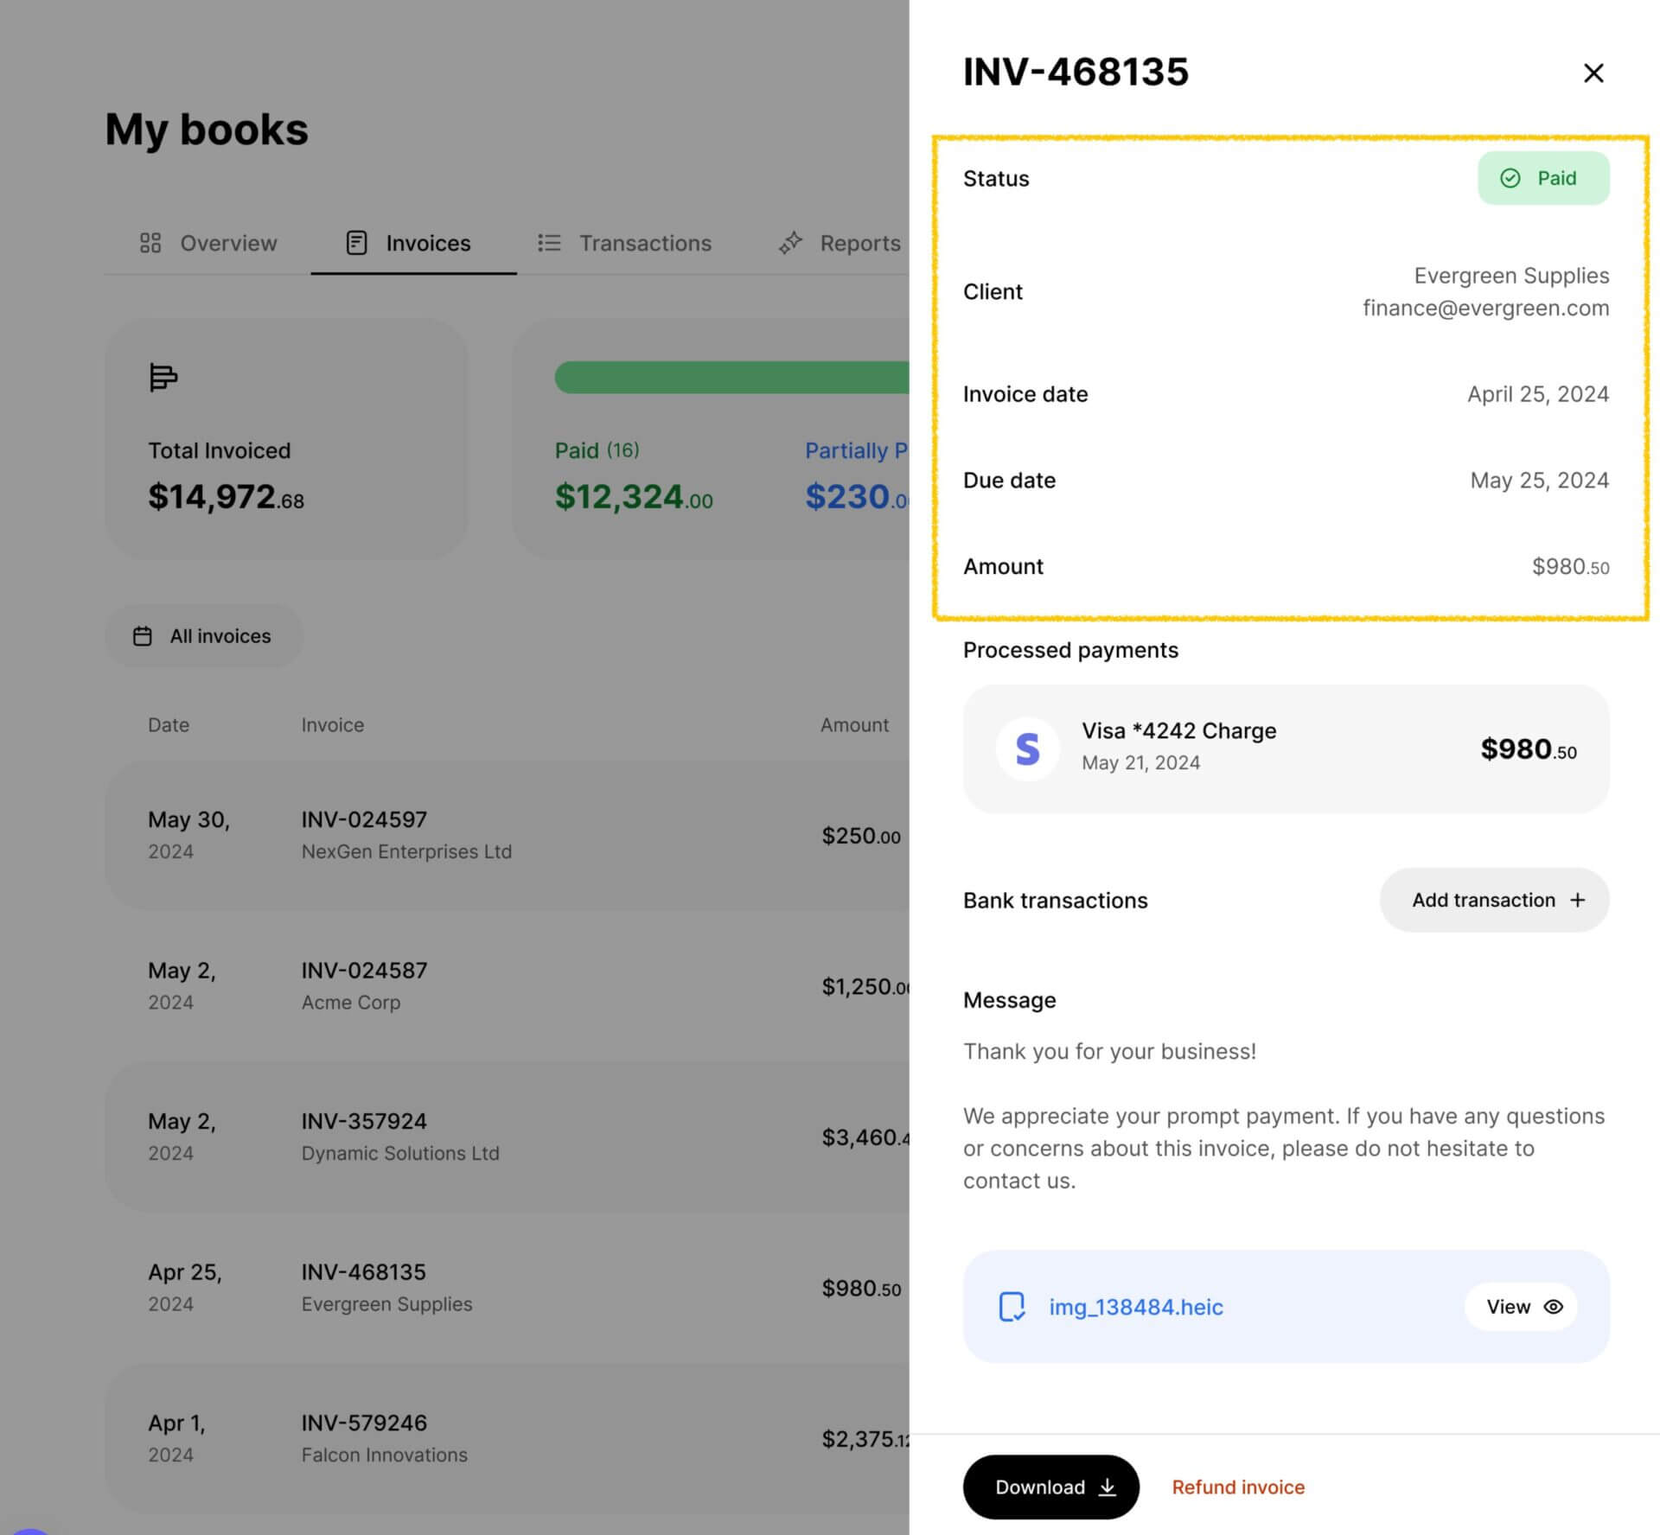The image size is (1660, 1535).
Task: Click the Total Invoiced $14,972.68 amount
Action: pos(226,497)
